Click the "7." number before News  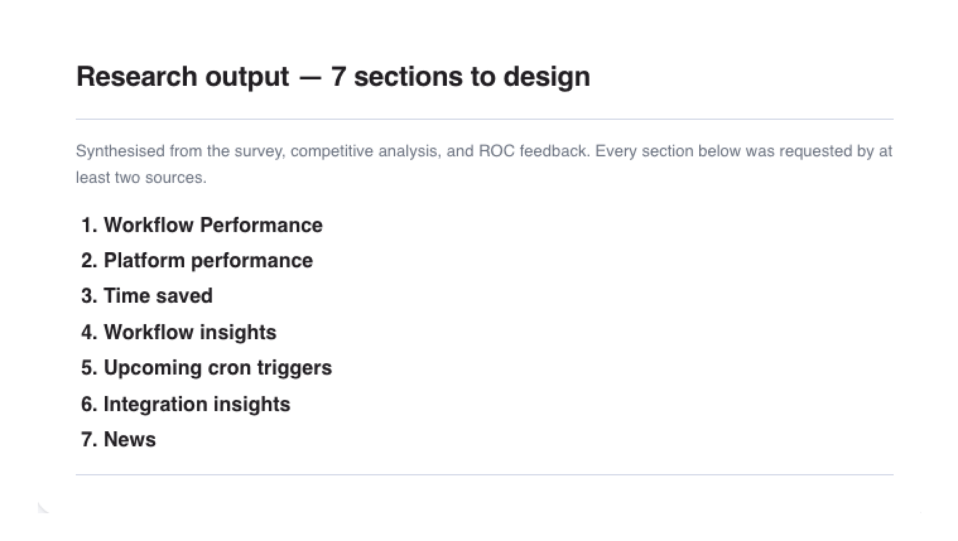click(x=89, y=439)
